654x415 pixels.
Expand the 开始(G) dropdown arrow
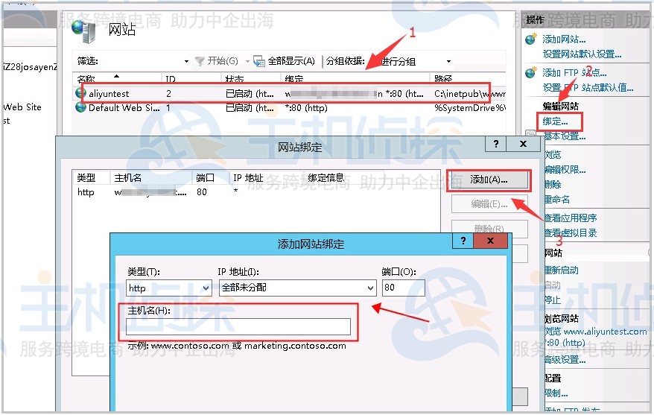247,61
